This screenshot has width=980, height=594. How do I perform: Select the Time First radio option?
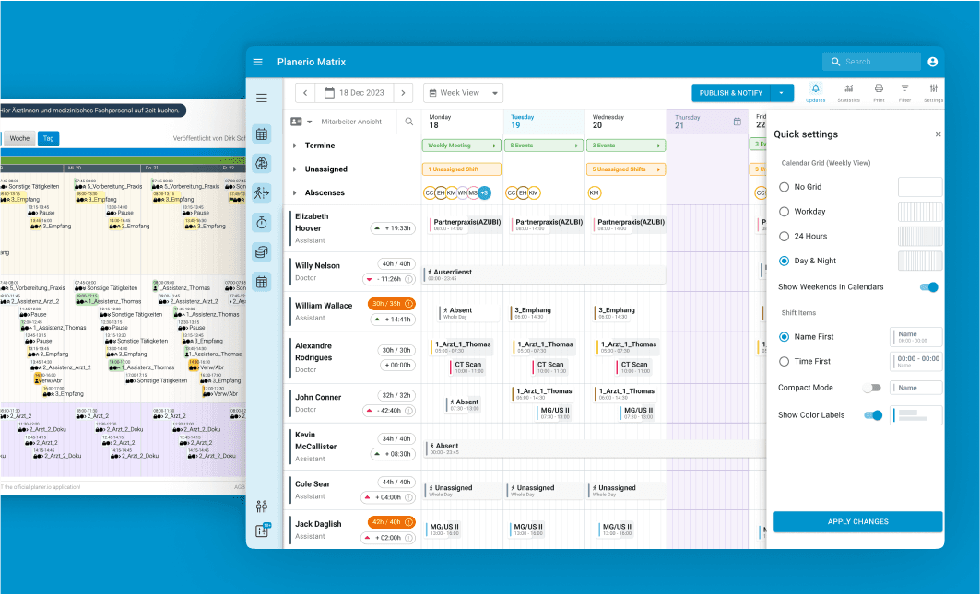784,362
